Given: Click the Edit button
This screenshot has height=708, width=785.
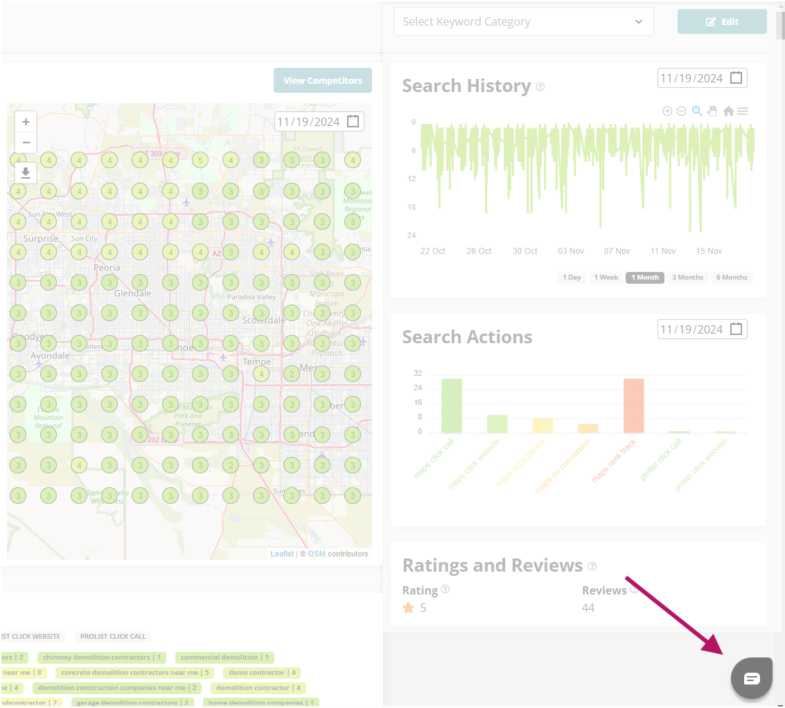Looking at the screenshot, I should 722,21.
